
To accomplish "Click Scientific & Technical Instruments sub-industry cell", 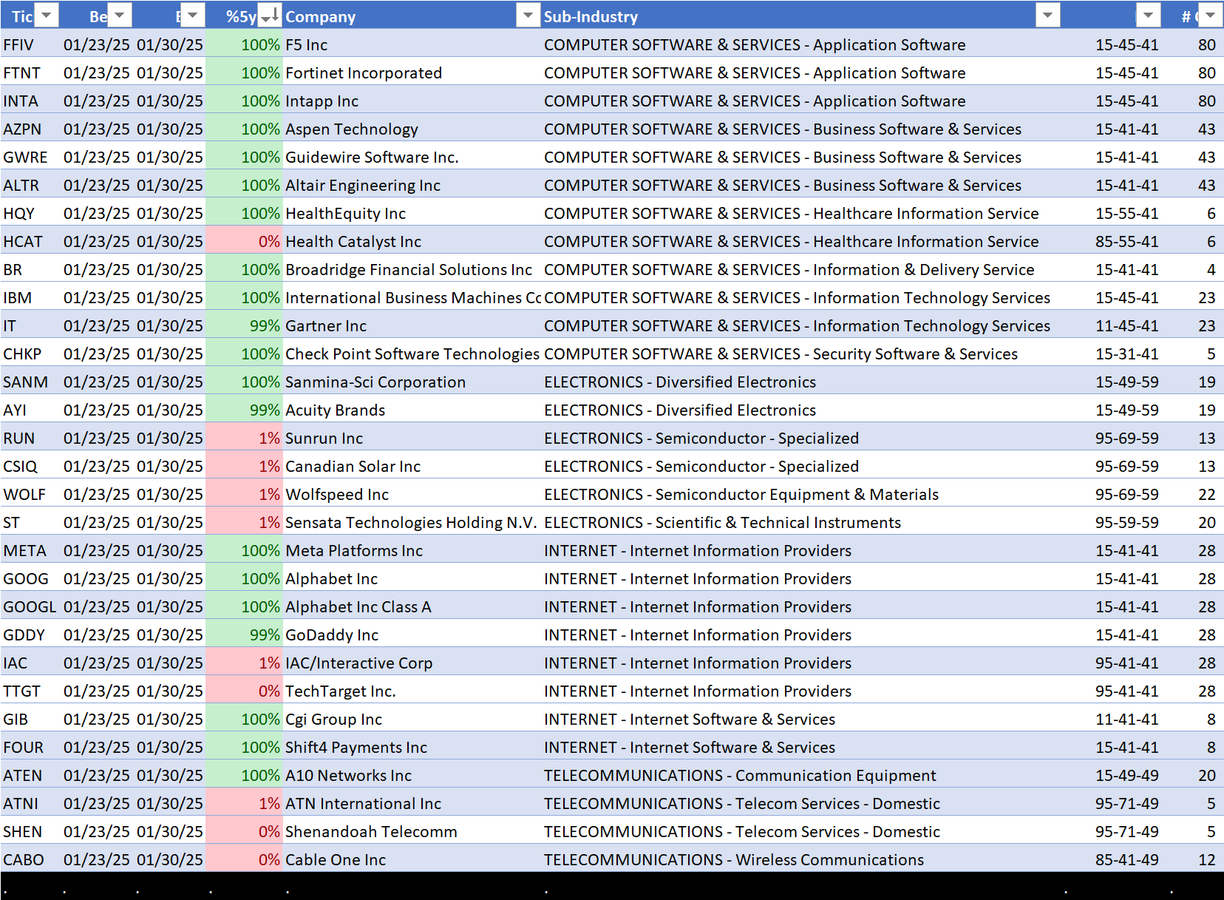I will [x=801, y=522].
